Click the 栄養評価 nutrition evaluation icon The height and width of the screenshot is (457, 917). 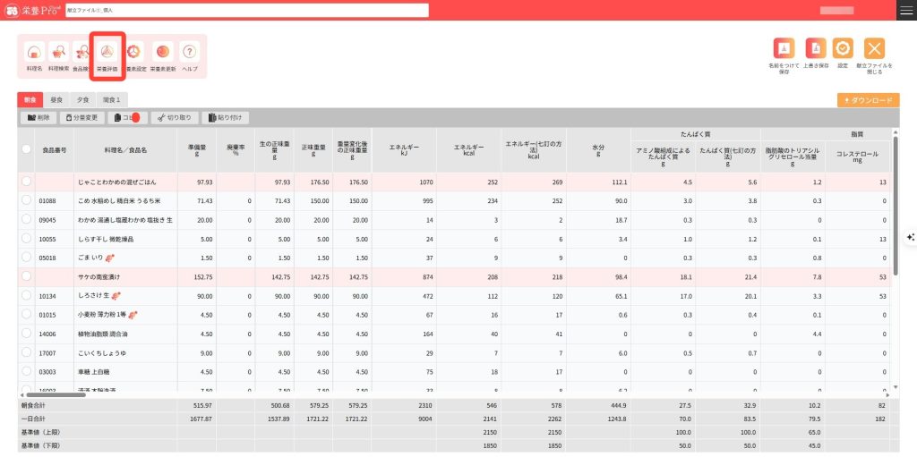tap(107, 55)
